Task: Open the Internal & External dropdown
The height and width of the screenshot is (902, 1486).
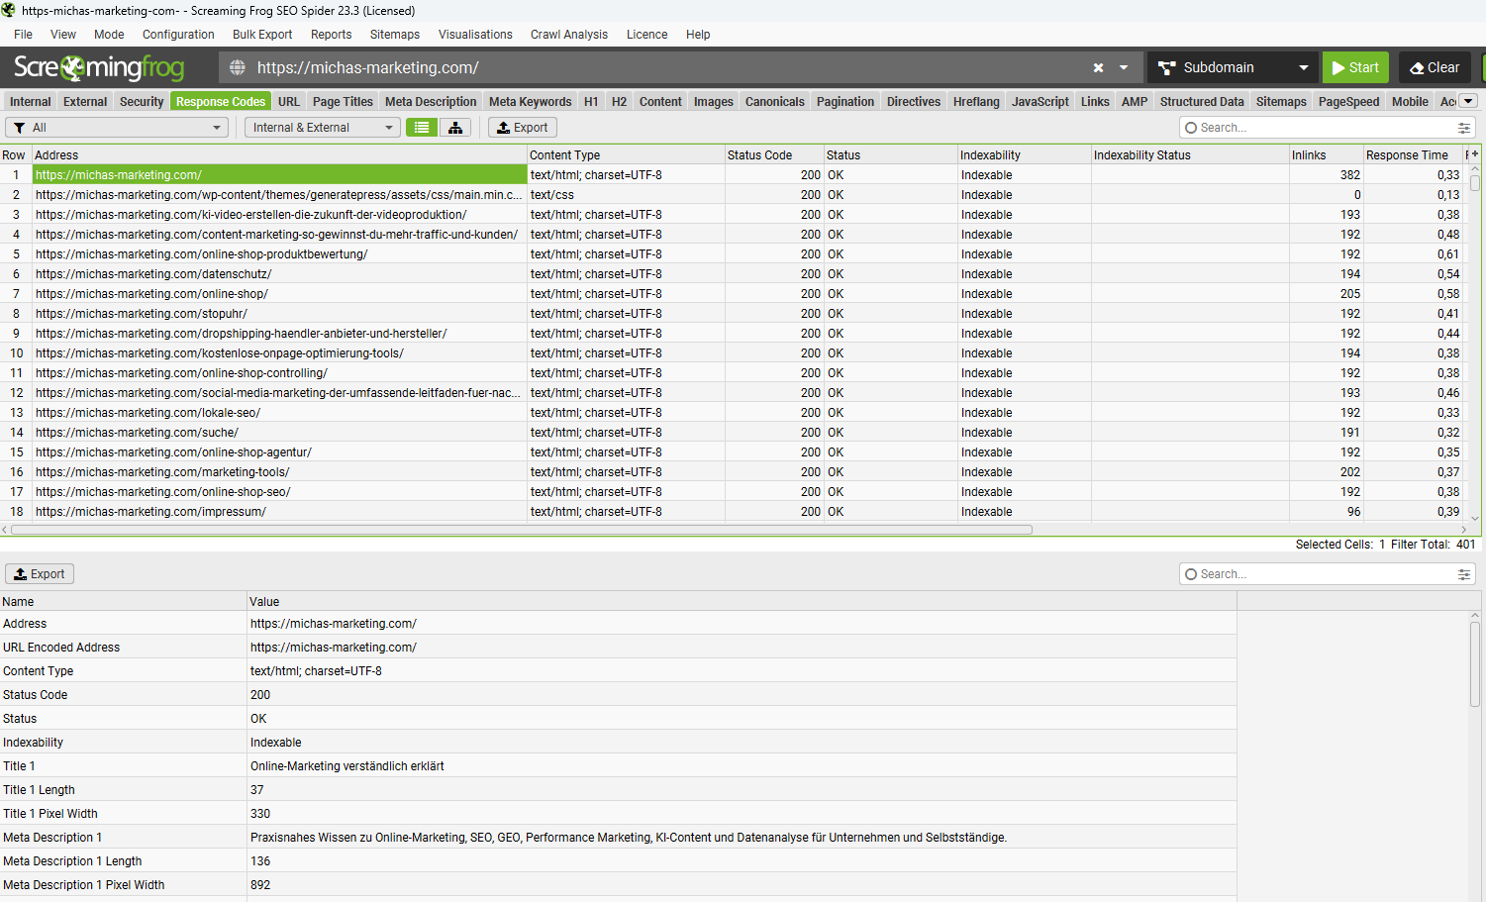Action: click(323, 128)
